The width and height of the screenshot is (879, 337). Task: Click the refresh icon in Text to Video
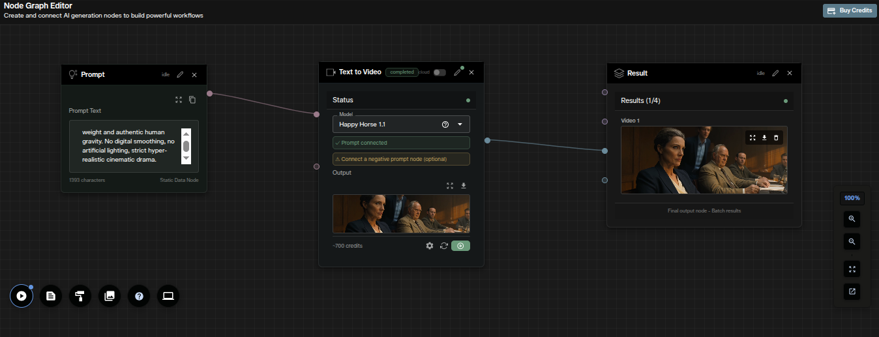point(444,246)
